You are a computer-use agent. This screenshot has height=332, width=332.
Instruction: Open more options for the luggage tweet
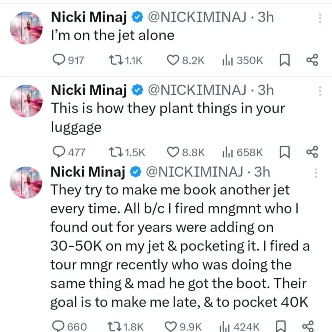tap(320, 91)
